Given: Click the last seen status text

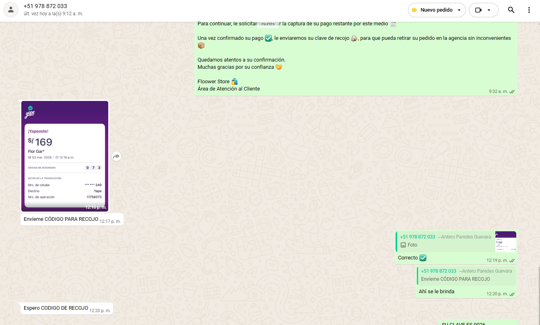Looking at the screenshot, I should click(x=53, y=14).
